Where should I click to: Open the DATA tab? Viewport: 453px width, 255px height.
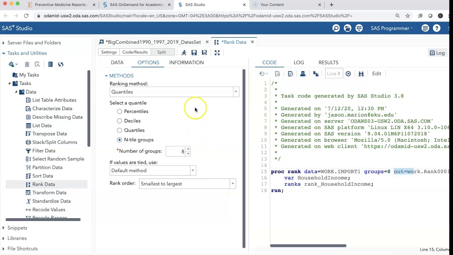pyautogui.click(x=117, y=62)
